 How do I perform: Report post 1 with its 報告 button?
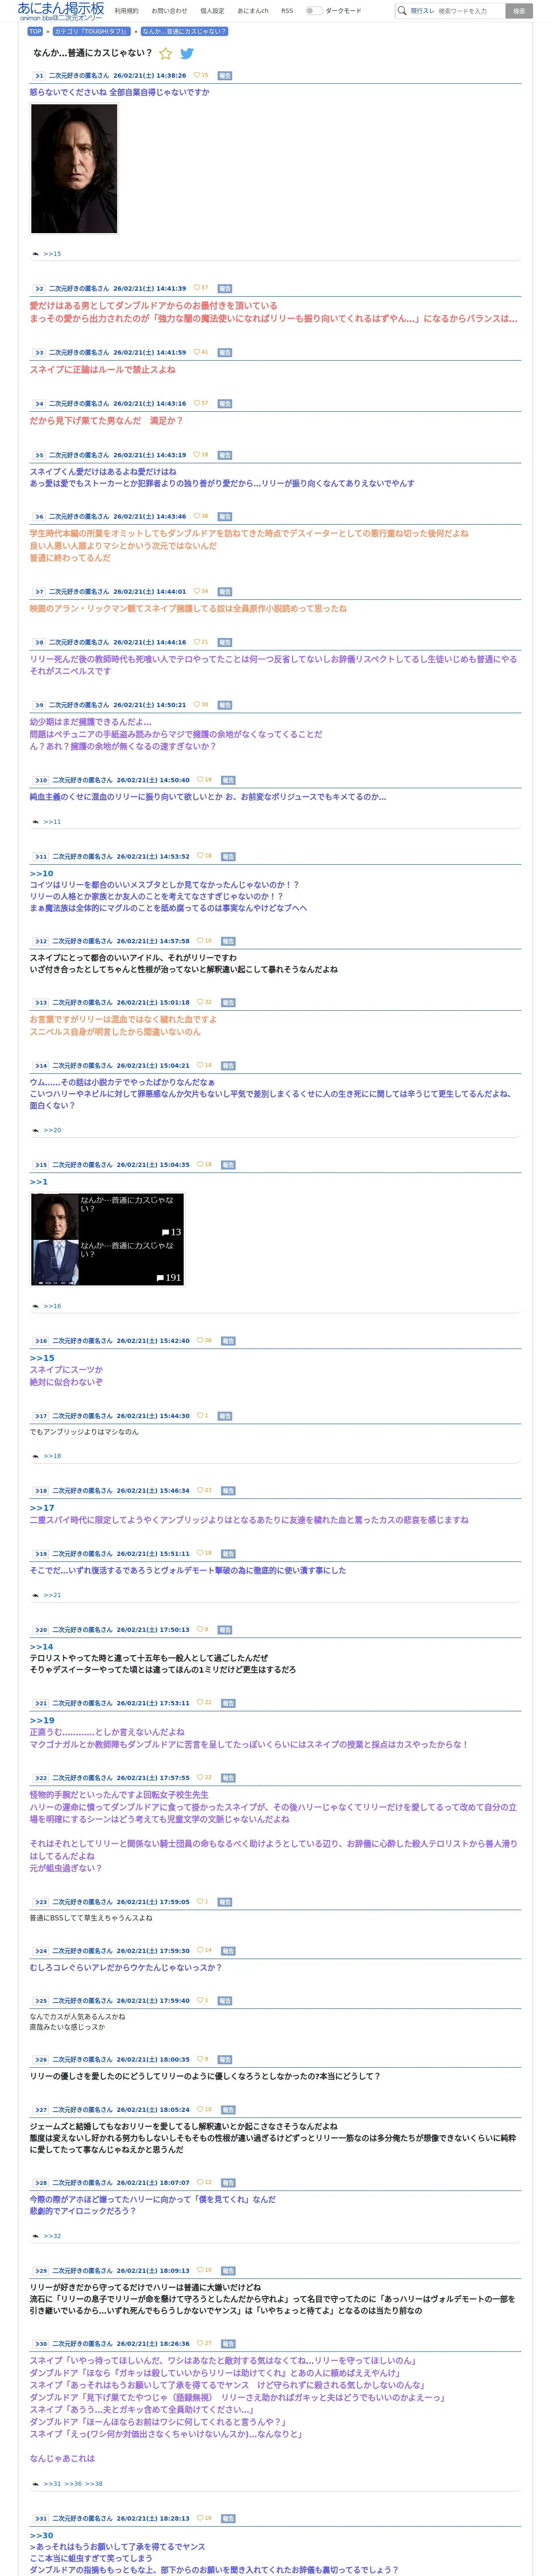[225, 75]
